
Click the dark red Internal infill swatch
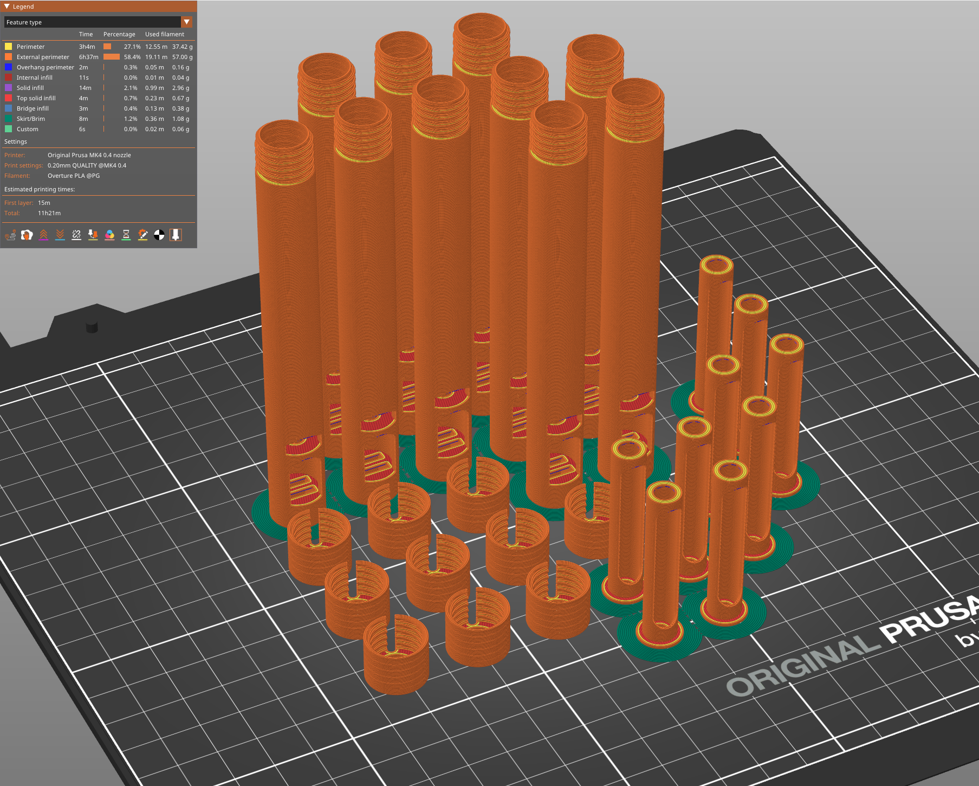[x=9, y=78]
